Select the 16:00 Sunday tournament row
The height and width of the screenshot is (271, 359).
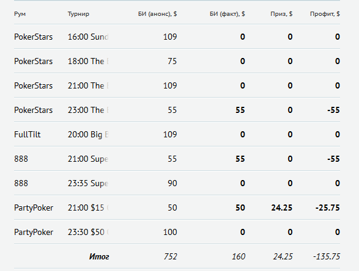coord(177,37)
